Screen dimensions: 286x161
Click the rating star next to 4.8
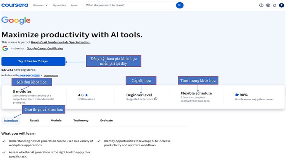pos(87,95)
